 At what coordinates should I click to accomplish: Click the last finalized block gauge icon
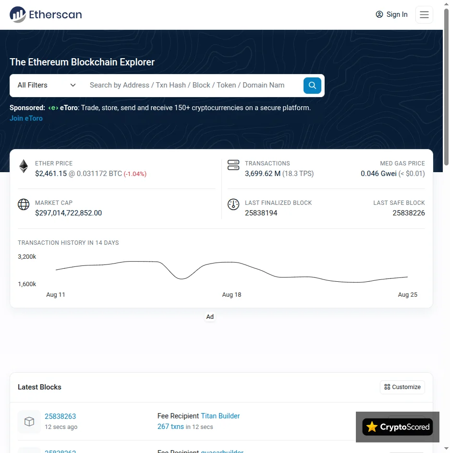pos(233,204)
